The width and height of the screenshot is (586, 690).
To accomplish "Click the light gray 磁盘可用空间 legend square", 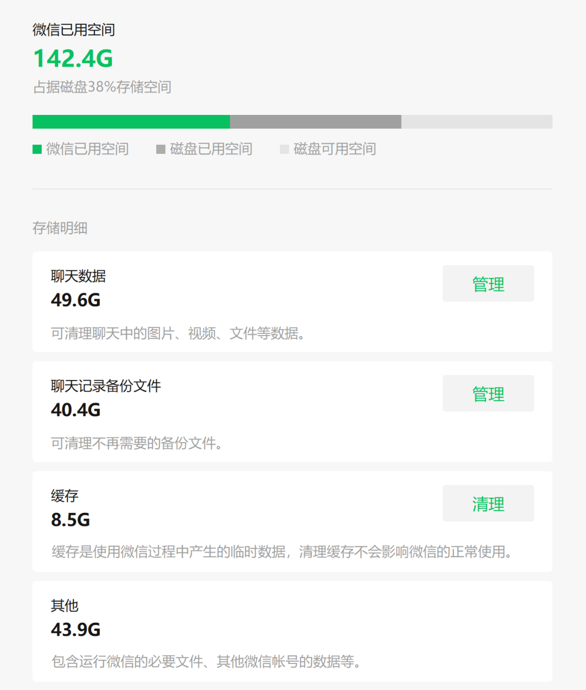I will coord(284,149).
